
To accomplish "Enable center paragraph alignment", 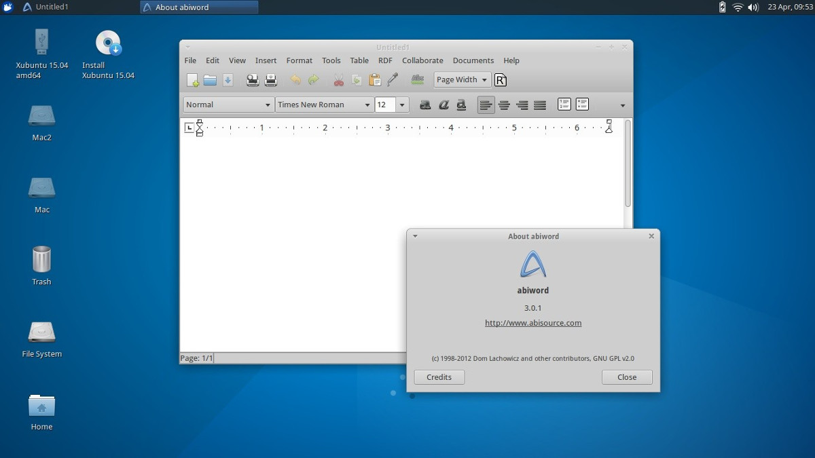I will [x=504, y=104].
